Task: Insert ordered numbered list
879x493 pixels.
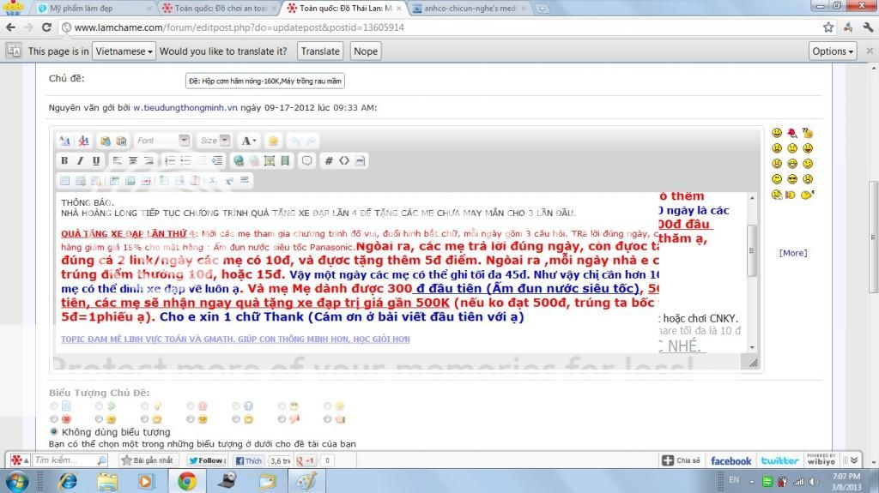Action: click(x=170, y=161)
